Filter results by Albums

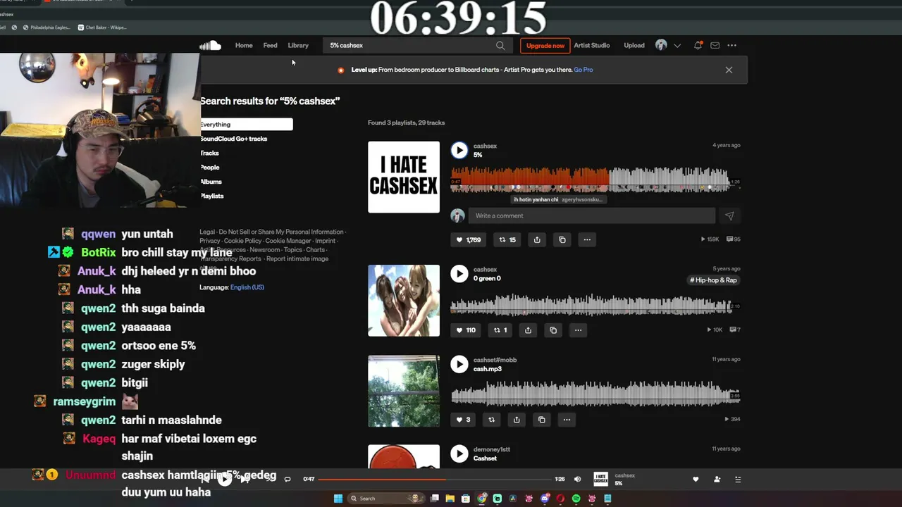211,182
